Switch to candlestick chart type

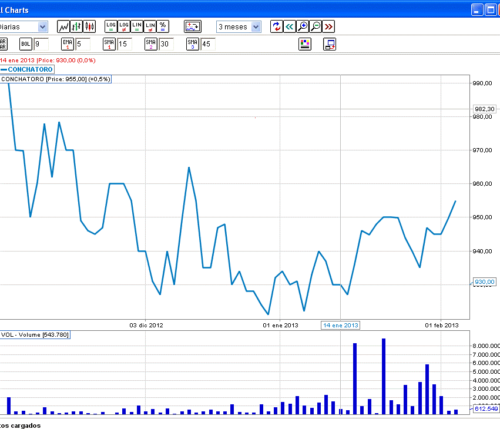click(x=89, y=26)
